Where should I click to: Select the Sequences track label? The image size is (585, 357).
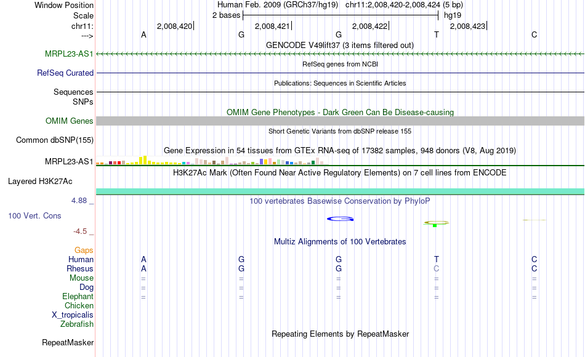tap(73, 92)
